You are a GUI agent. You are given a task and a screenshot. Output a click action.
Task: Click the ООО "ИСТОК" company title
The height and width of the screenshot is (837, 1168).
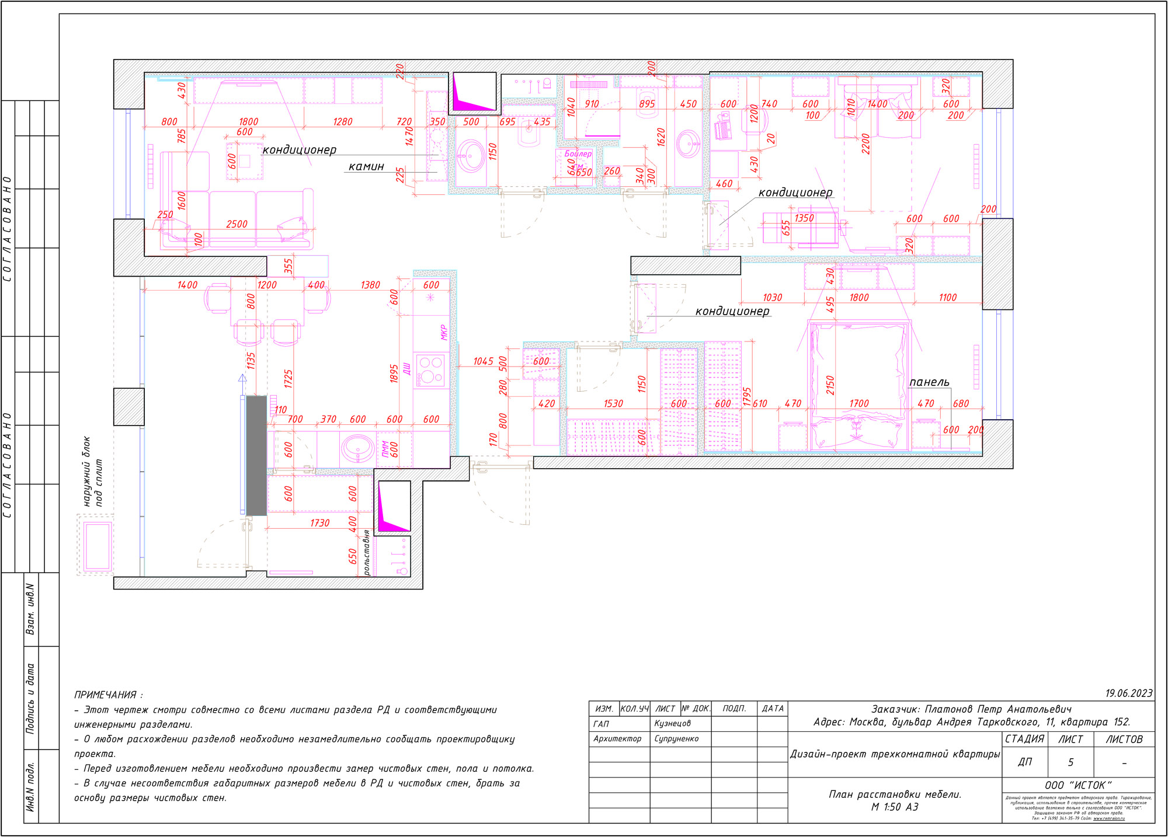click(x=1078, y=785)
